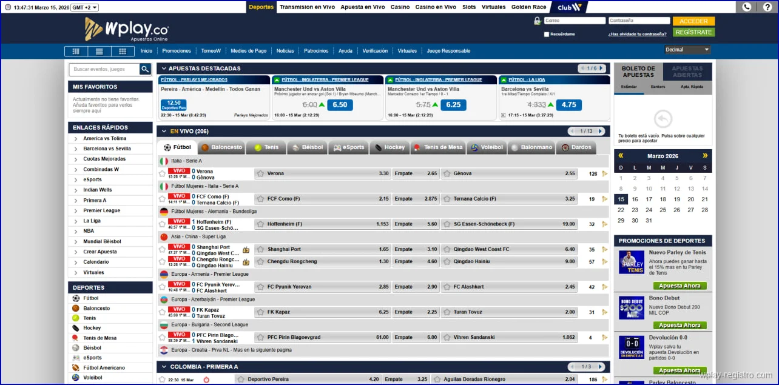The image size is (779, 385).
Task: Click the ACCEDER login button
Action: click(x=693, y=21)
